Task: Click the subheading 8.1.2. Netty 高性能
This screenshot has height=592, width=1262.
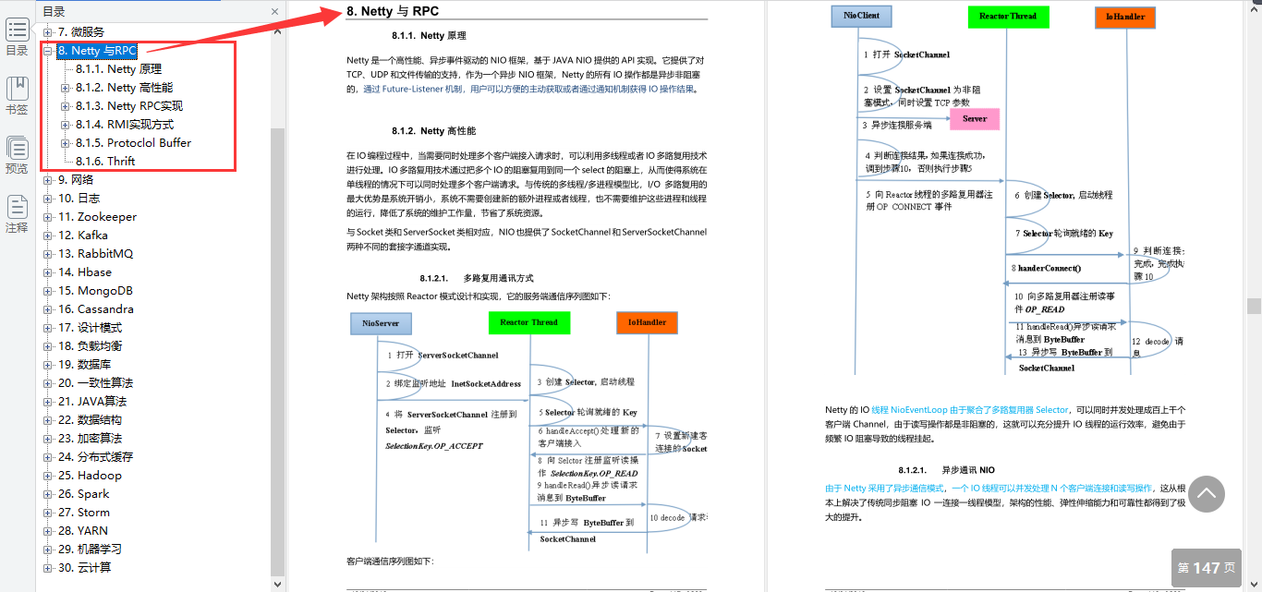Action: tap(433, 131)
